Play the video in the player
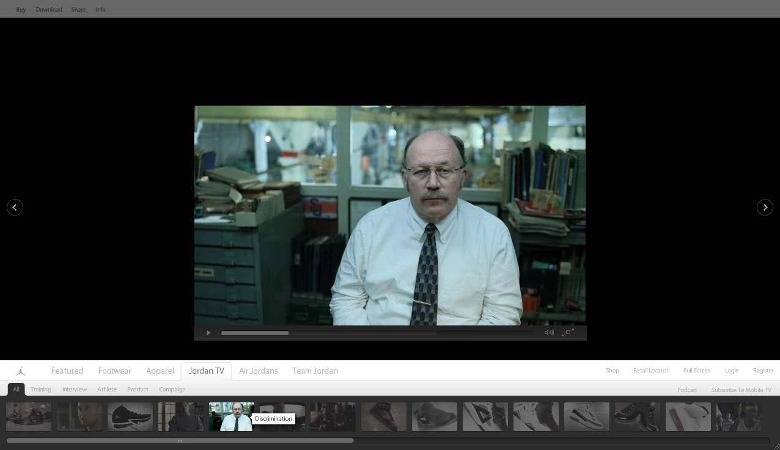780x450 pixels. click(x=208, y=333)
